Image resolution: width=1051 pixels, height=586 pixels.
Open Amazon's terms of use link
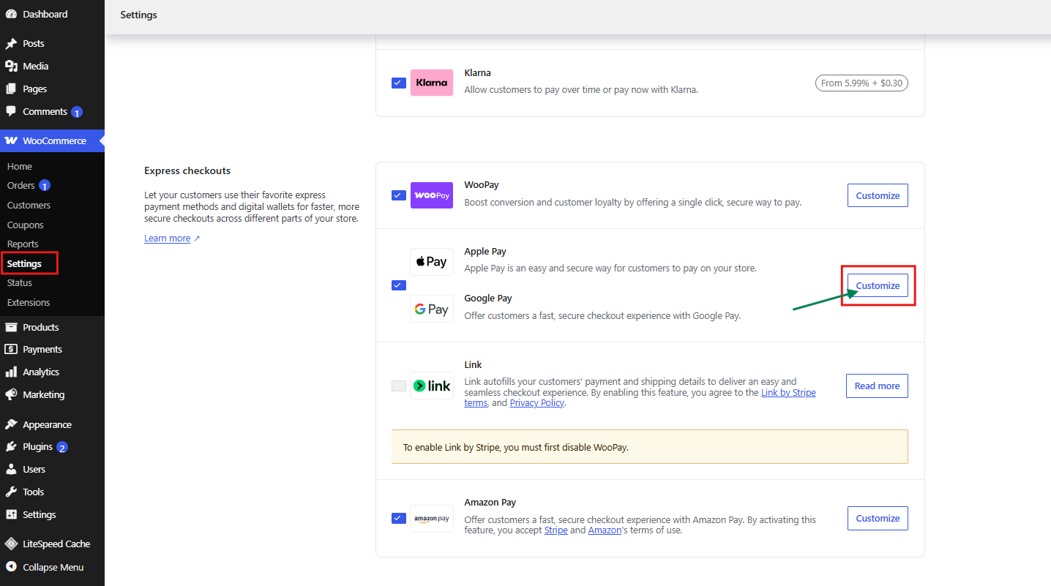coord(605,530)
